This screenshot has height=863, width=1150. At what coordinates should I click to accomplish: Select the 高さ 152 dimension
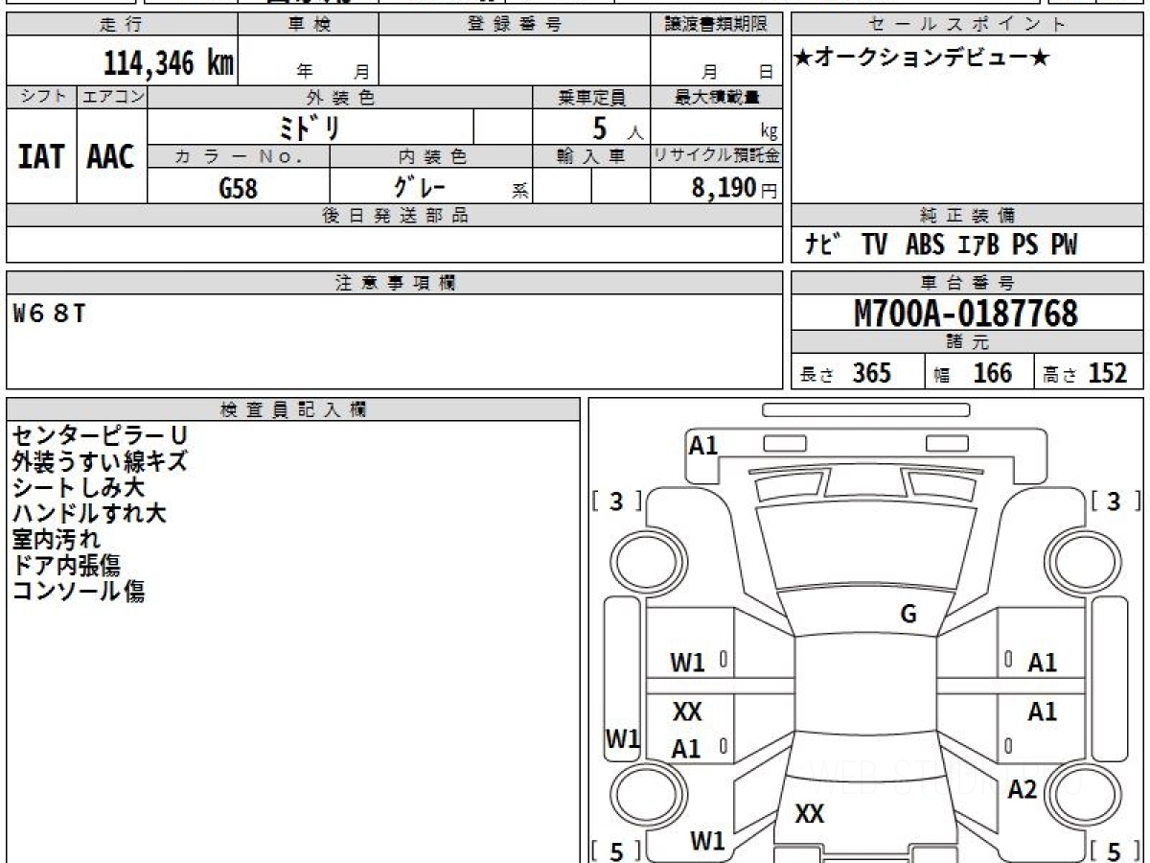pos(1085,373)
